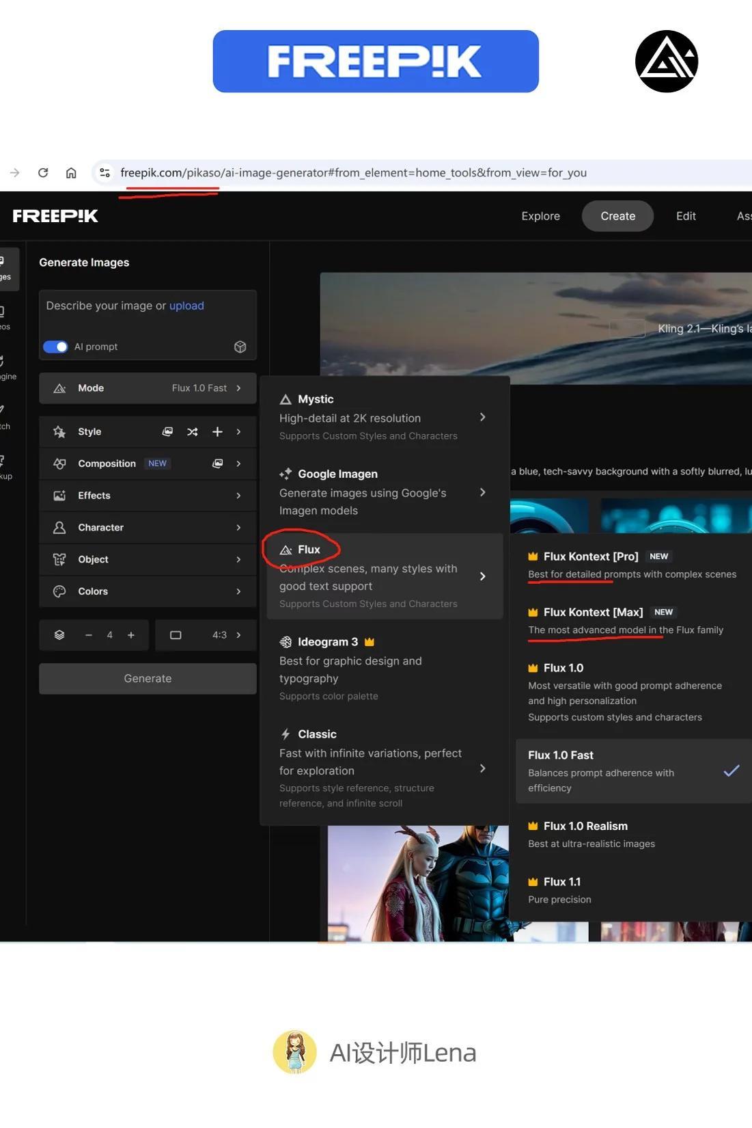Image resolution: width=752 pixels, height=1128 pixels.
Task: Expand the Flux submenu chevron
Action: 483,576
